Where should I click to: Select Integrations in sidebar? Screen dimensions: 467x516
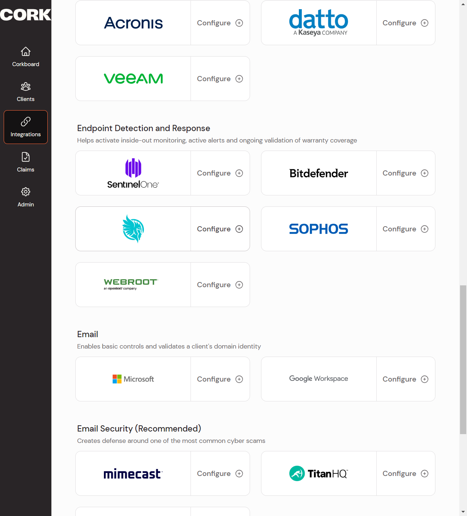coord(26,127)
